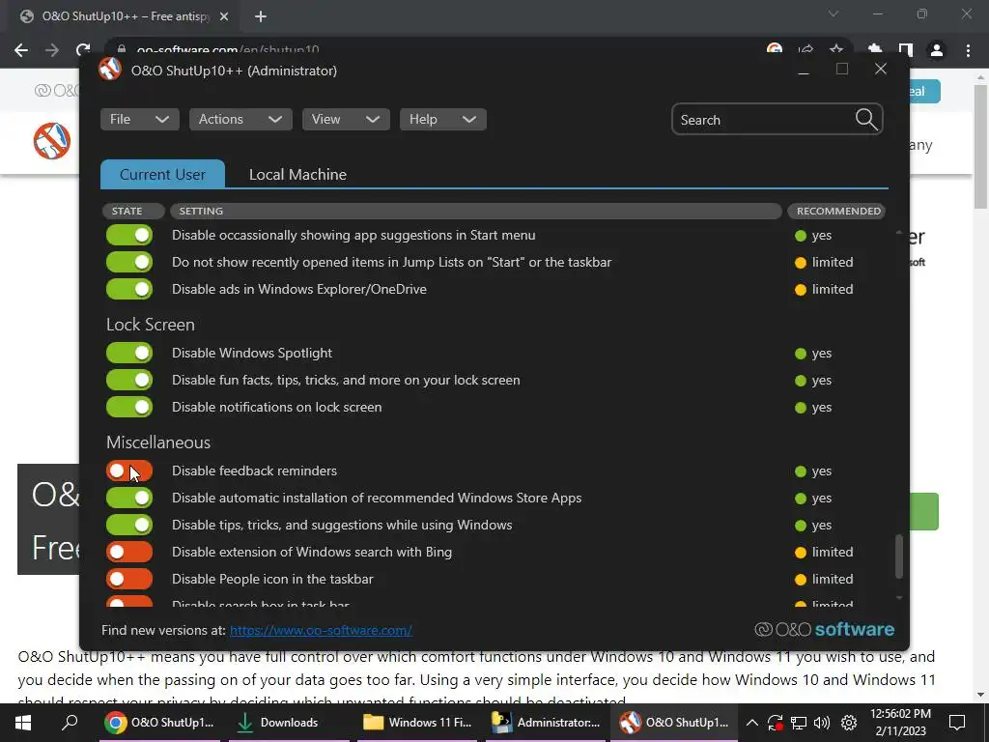Screen dimensions: 989x742
Task: Open the Windows Start menu
Action: [23, 723]
